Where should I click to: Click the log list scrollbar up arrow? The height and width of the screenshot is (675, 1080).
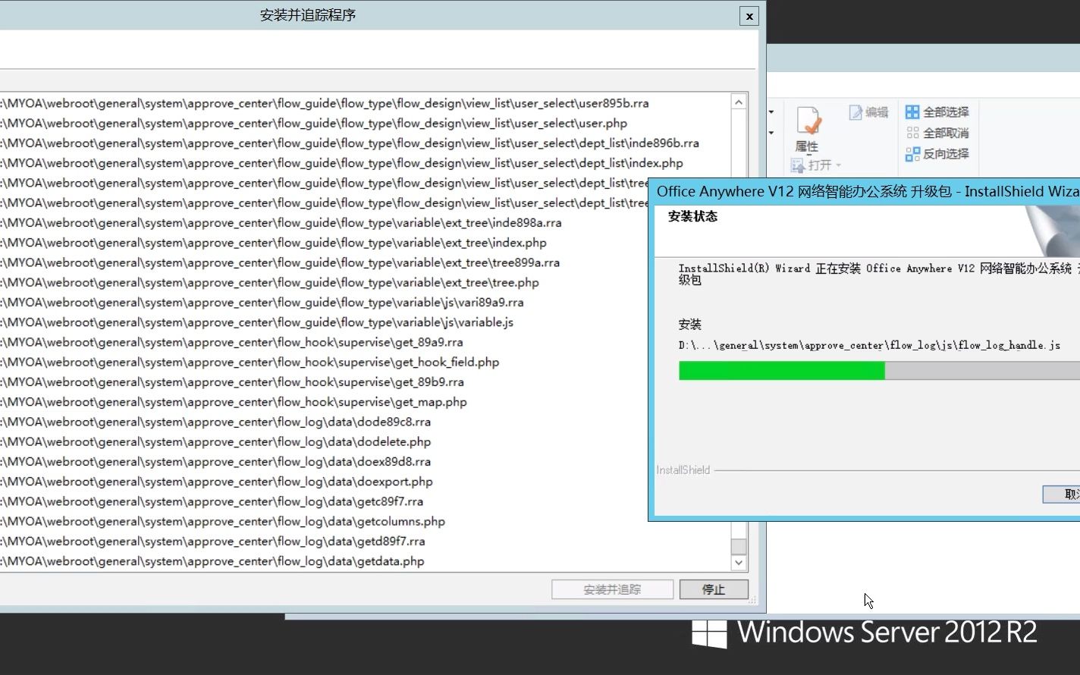[739, 102]
